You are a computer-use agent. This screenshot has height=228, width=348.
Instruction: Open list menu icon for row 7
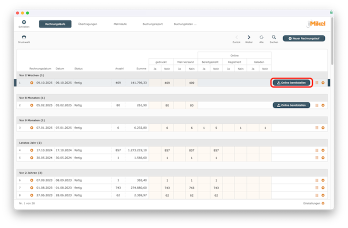(x=316, y=187)
